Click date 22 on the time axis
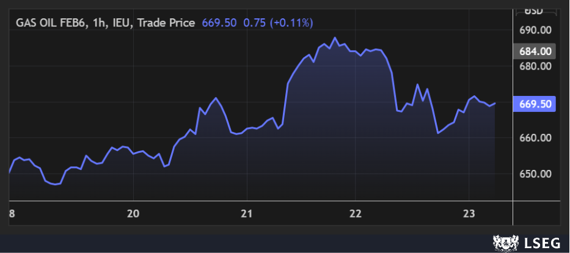570x253 pixels. (x=356, y=213)
